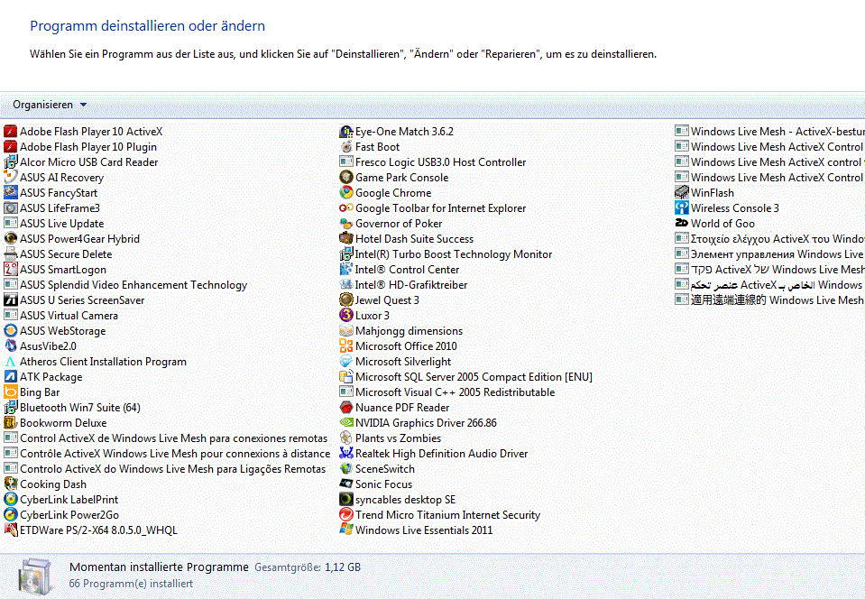865x599 pixels.
Task: Select Intel® Control Center entry
Action: point(400,269)
